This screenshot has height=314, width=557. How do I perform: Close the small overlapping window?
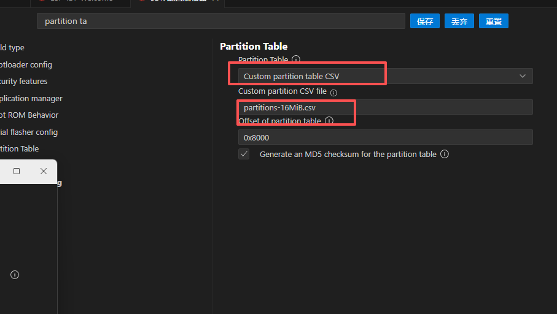pyautogui.click(x=44, y=171)
